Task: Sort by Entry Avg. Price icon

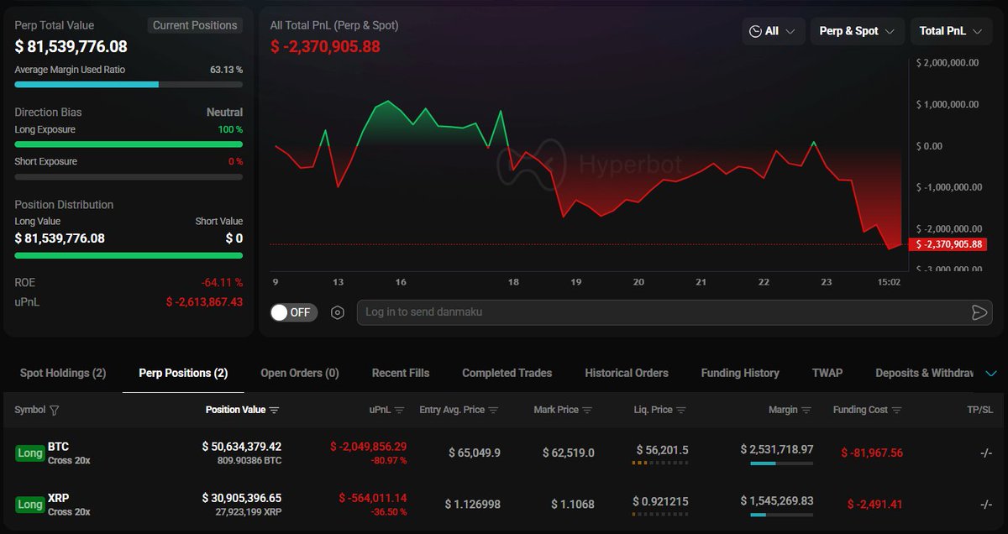Action: (494, 411)
